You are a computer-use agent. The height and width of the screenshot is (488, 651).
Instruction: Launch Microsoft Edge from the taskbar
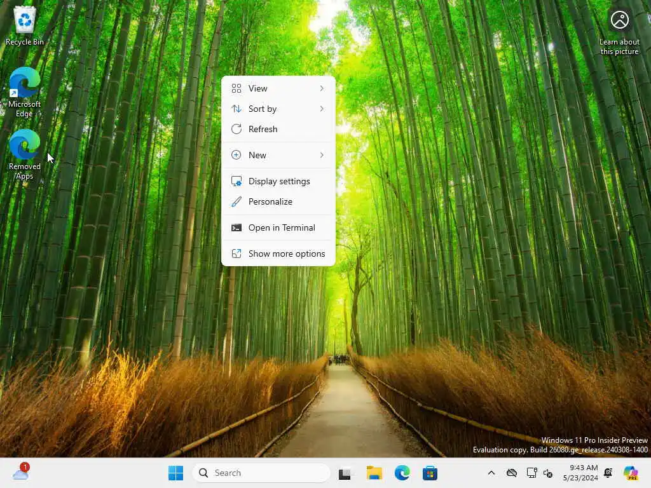[x=402, y=473]
